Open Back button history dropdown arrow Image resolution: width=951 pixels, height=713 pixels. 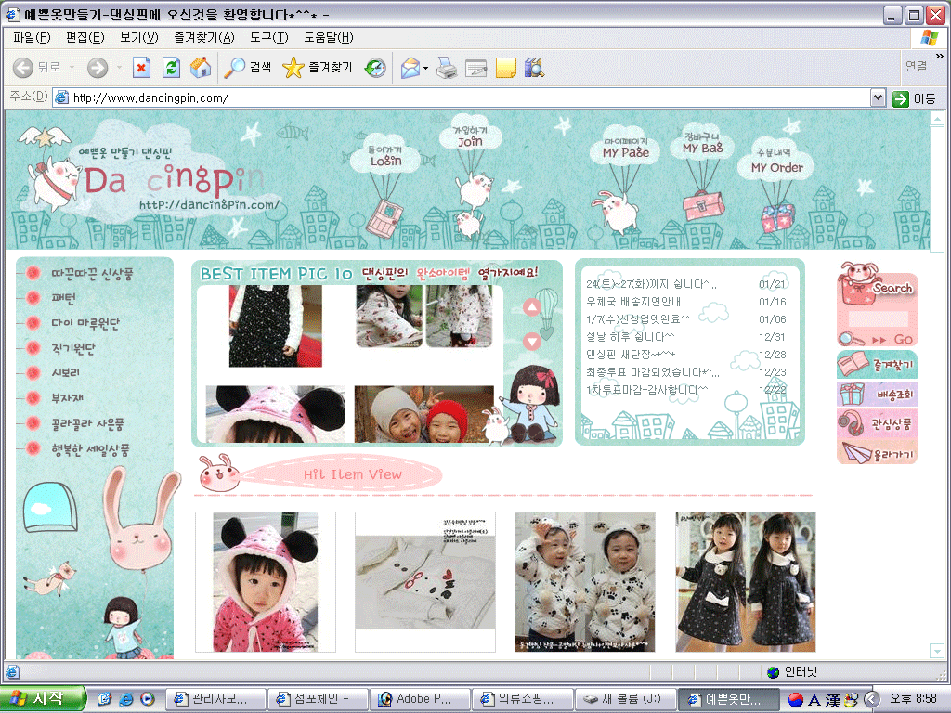click(72, 67)
